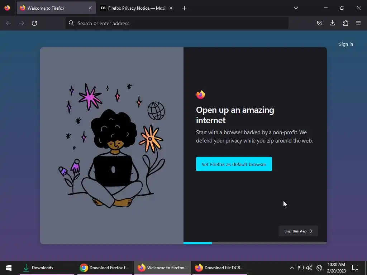Reload the current page
This screenshot has height=275, width=367.
(x=34, y=23)
